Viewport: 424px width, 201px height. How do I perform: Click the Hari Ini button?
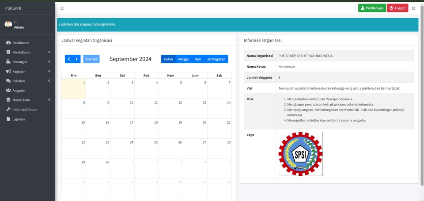pyautogui.click(x=91, y=59)
